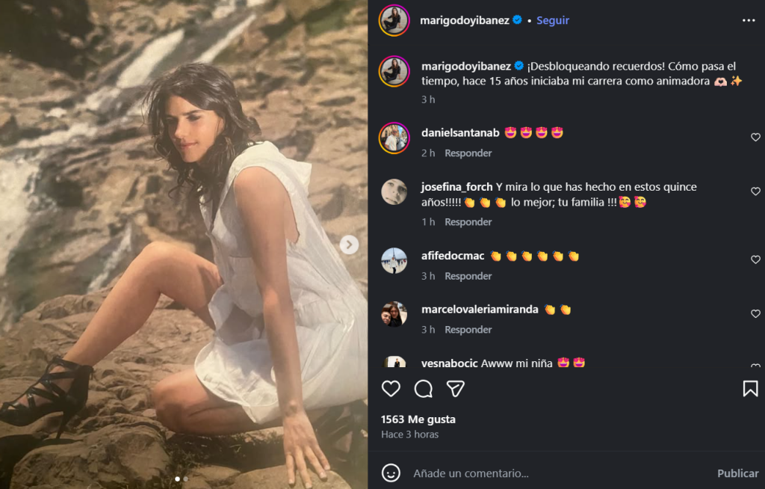
Task: Save the post with the bookmark icon
Action: (750, 389)
